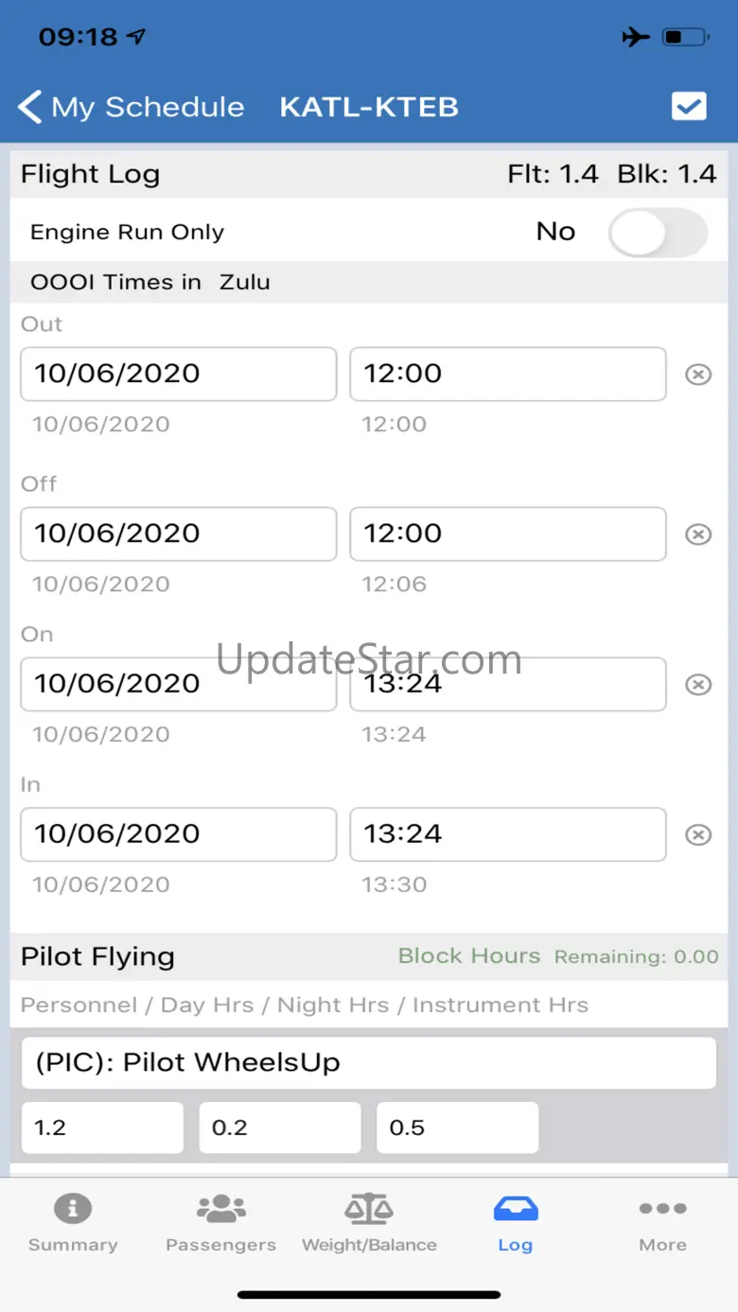Select the In date field
Viewport: 738px width, 1312px height.
click(178, 834)
